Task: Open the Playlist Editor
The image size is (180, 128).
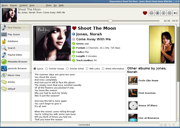Action: pos(15,55)
